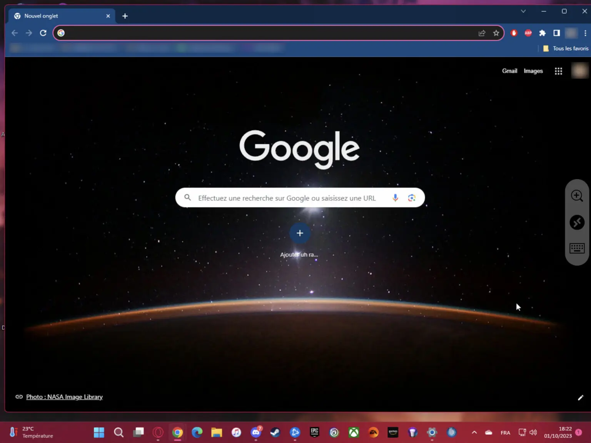
Task: Open the extensions puzzle-piece icon
Action: pos(542,33)
